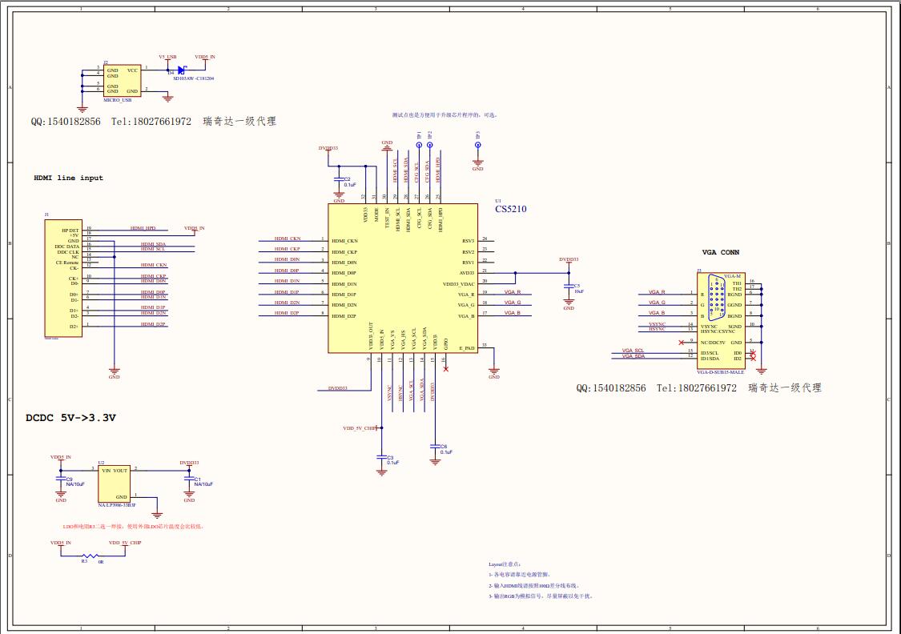
Task: Select the VDD5_IN power flag above the diode
Action: 205,58
